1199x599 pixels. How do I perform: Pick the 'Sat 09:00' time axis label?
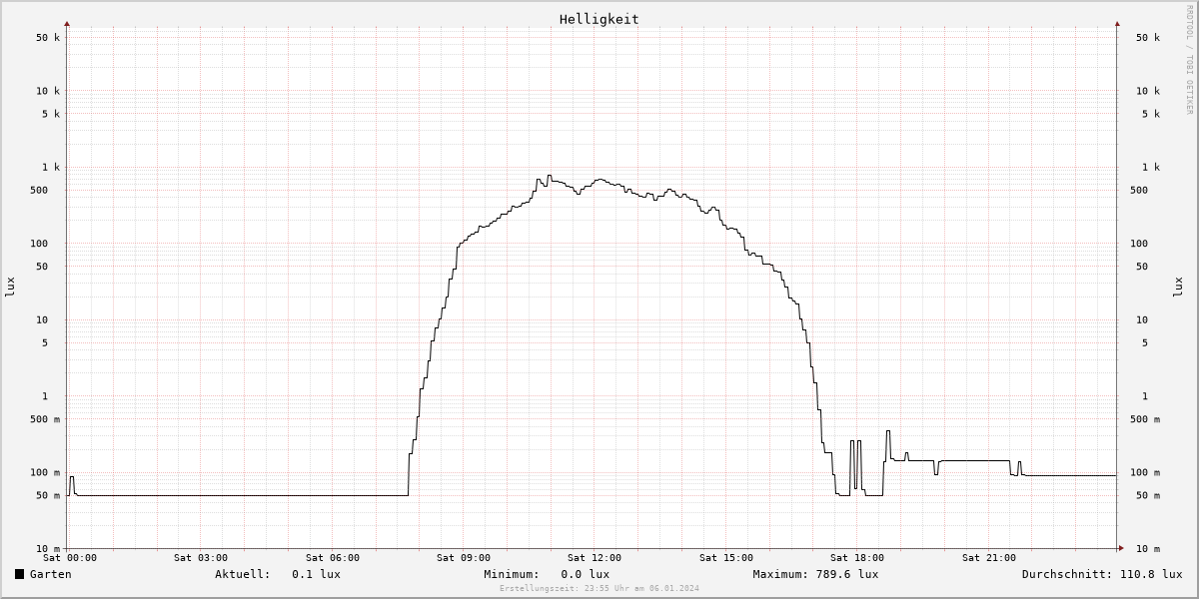[464, 558]
